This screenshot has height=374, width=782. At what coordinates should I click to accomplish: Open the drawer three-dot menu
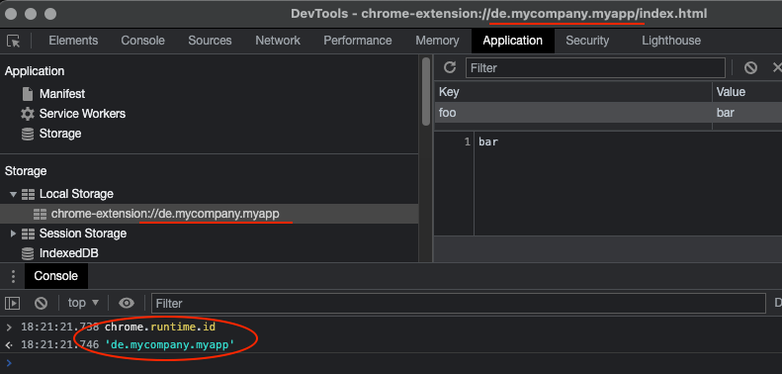coord(13,276)
